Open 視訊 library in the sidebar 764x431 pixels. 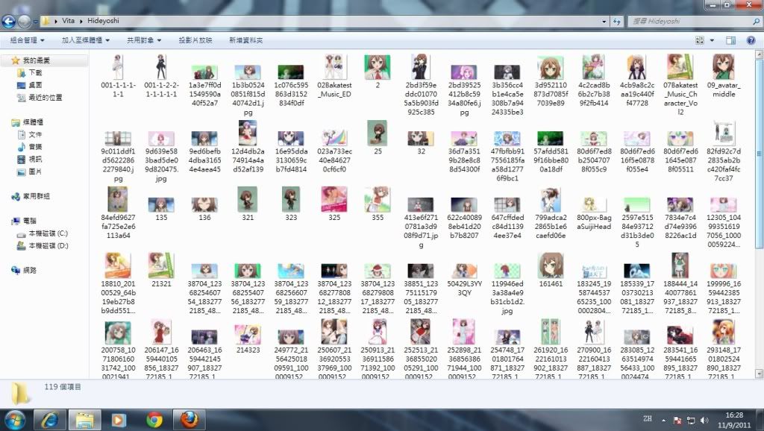click(x=35, y=160)
